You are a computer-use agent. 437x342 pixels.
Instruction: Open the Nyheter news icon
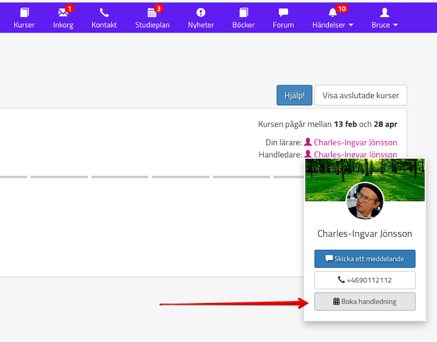coord(201,13)
